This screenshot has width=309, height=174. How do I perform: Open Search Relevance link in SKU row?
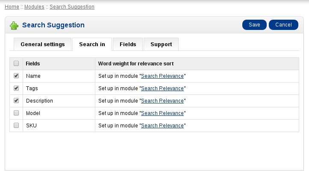[x=162, y=126]
